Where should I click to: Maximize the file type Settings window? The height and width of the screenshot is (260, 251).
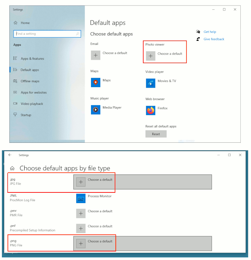click(229, 155)
